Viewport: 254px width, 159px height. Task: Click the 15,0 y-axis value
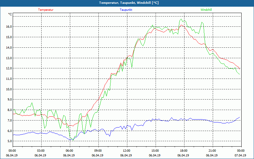click(x=9, y=37)
